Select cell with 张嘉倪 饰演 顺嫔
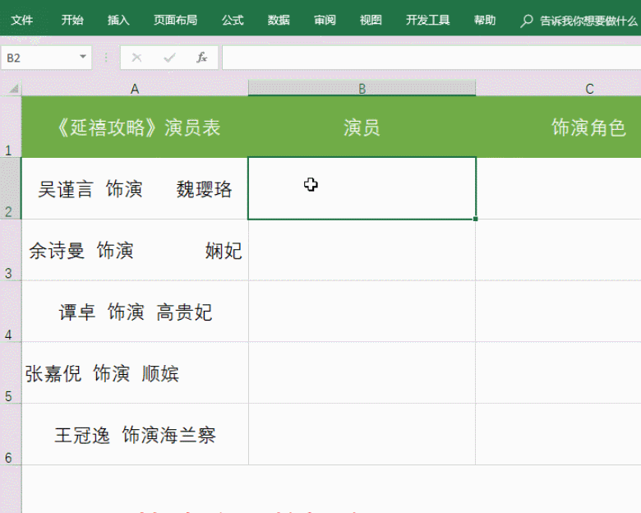This screenshot has width=641, height=513. click(x=135, y=372)
